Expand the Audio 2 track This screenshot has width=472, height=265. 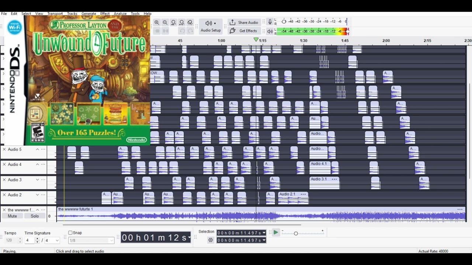pos(37,195)
